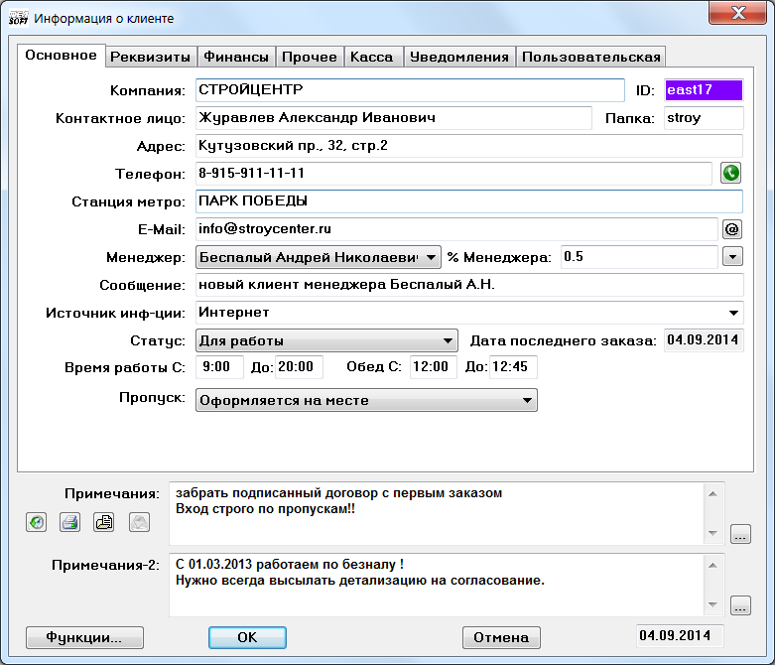Screen dimensions: 775x665
Task: Click inside the Примечания-2 text area
Action: [437, 585]
